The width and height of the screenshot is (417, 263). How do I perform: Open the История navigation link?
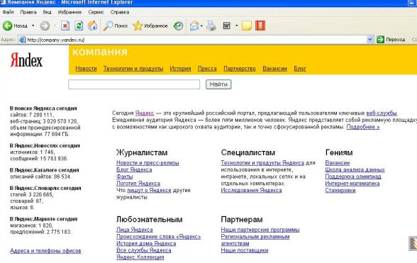180,69
